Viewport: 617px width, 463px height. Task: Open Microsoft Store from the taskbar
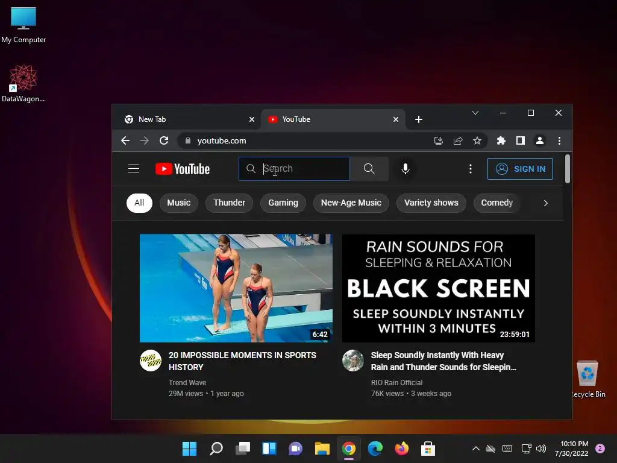tap(428, 449)
